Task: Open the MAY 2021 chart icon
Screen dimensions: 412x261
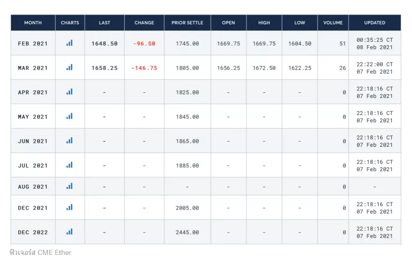Action: (x=70, y=116)
